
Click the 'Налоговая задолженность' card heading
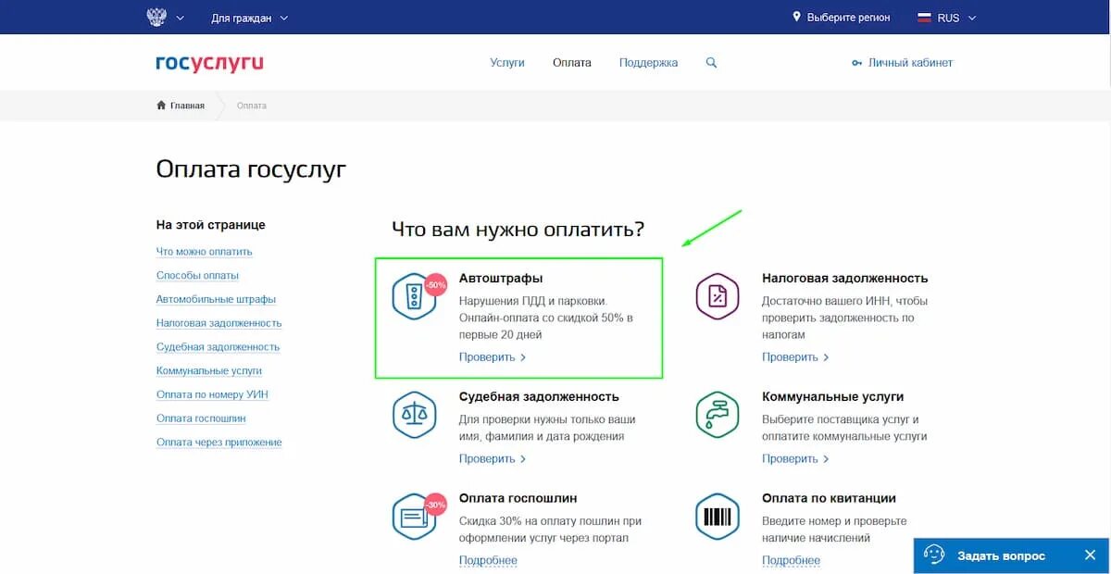pyautogui.click(x=844, y=278)
